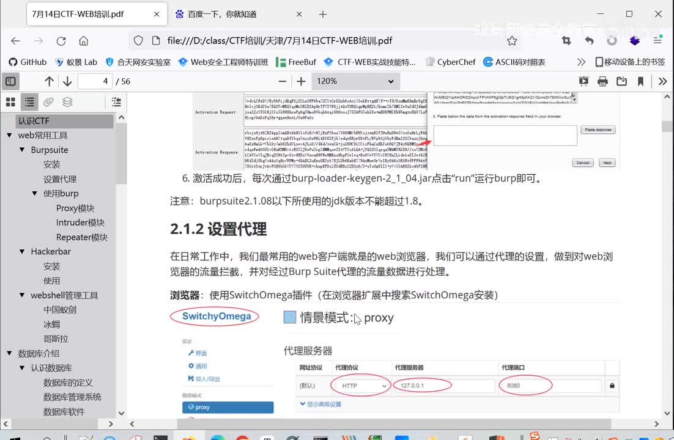Jump to 设置代理 in outline
The width and height of the screenshot is (674, 440).
point(60,179)
